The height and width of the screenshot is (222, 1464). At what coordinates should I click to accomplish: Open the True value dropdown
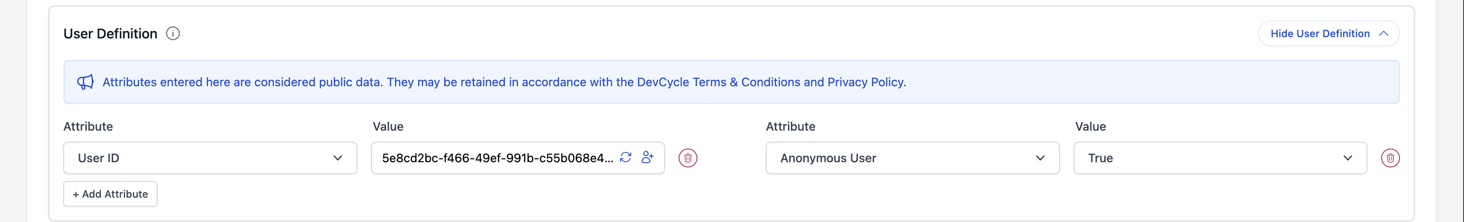(1220, 158)
